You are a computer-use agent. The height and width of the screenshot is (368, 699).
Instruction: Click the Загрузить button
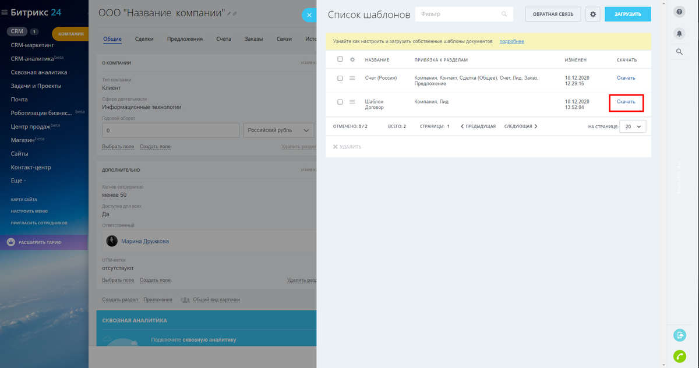[628, 14]
